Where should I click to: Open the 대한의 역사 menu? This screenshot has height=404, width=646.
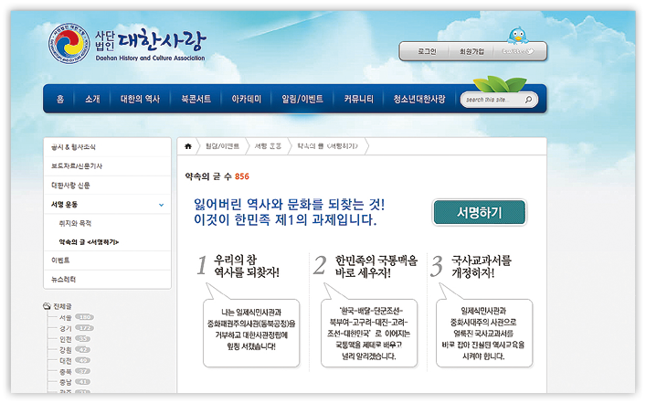tap(140, 99)
